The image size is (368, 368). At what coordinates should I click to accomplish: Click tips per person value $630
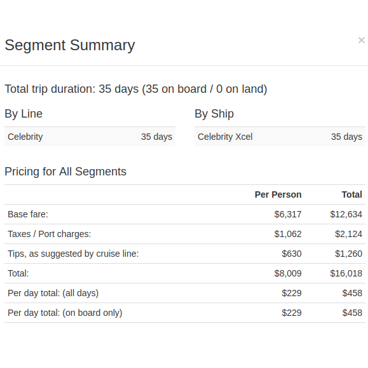[292, 254]
